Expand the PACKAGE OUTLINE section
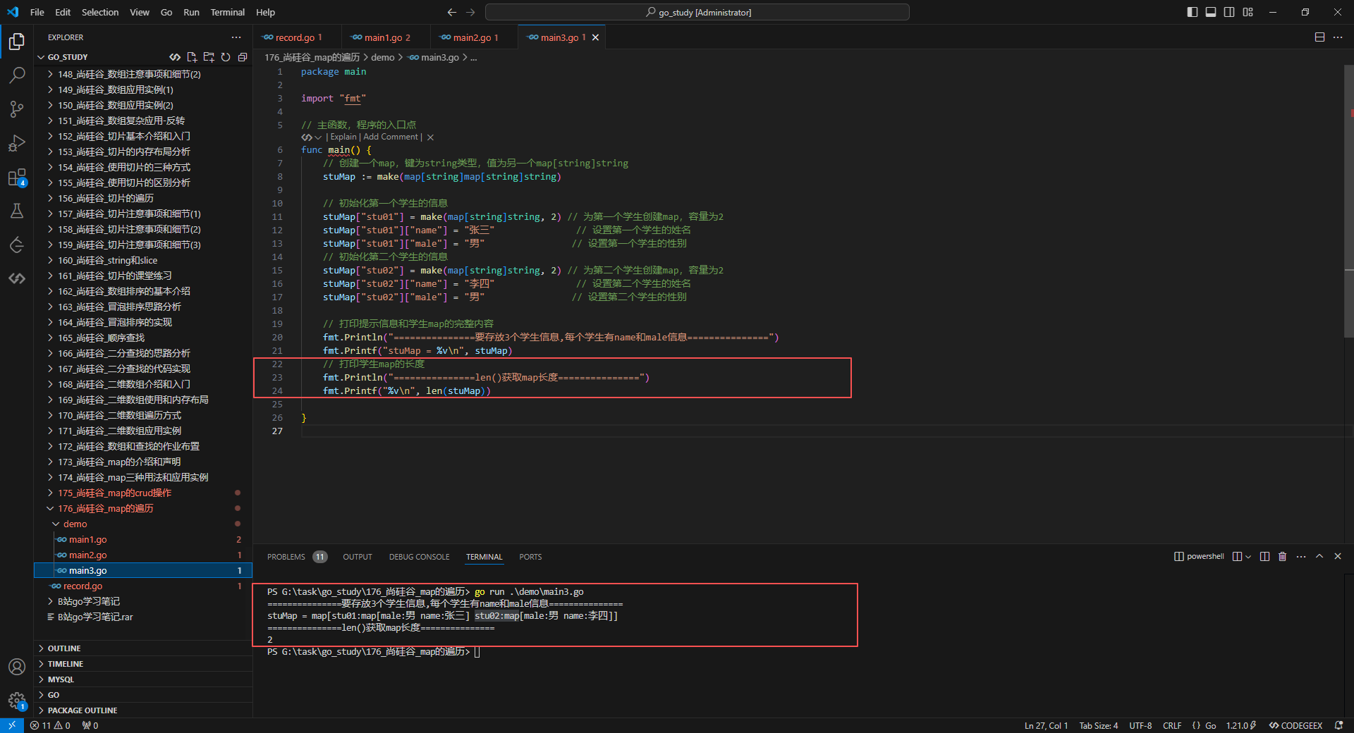Image resolution: width=1354 pixels, height=733 pixels. (x=143, y=710)
